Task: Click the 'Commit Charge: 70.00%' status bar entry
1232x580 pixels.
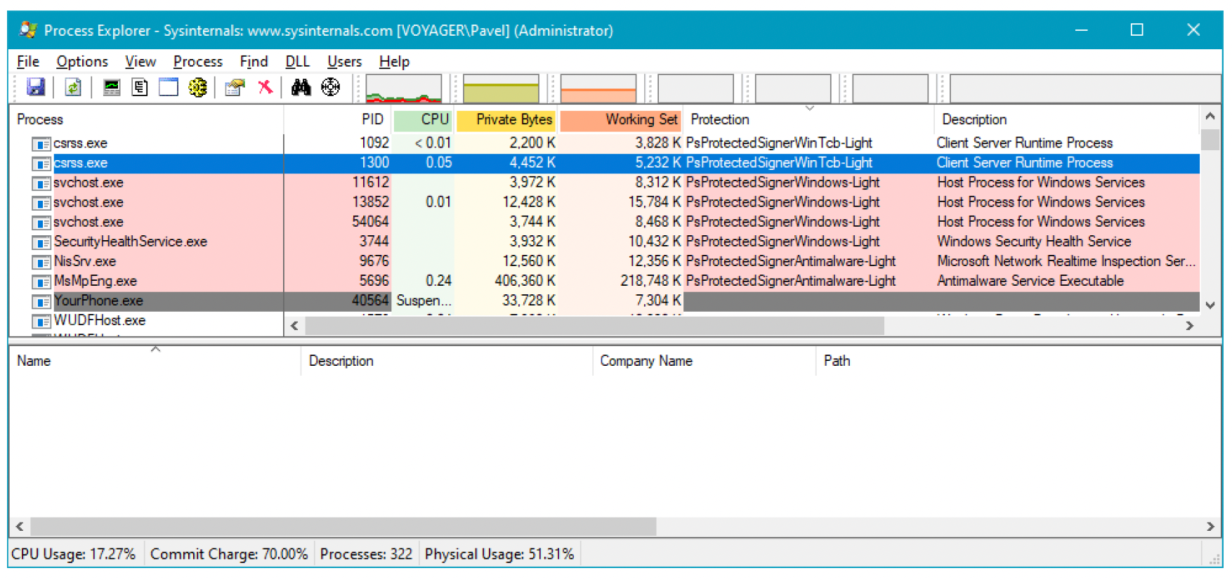Action: tap(229, 554)
